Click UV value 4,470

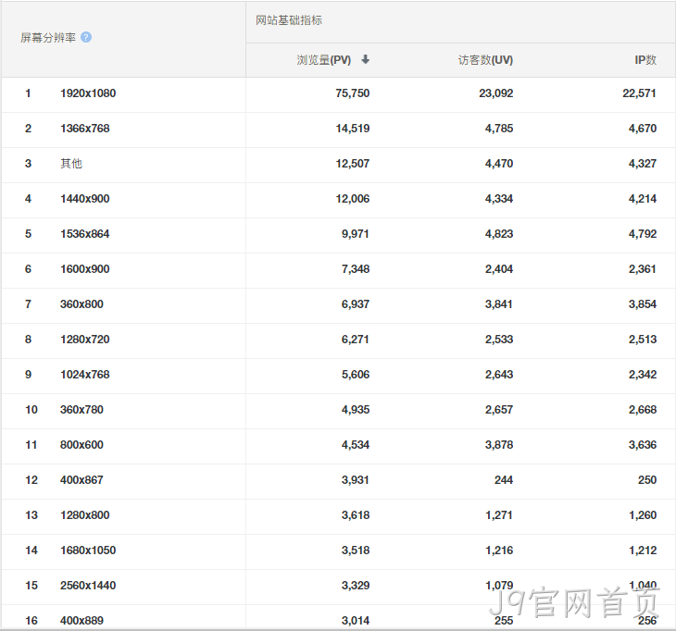click(499, 164)
